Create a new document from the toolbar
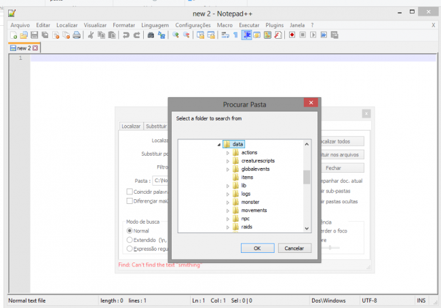Image resolution: width=441 pixels, height=308 pixels. tap(13, 35)
